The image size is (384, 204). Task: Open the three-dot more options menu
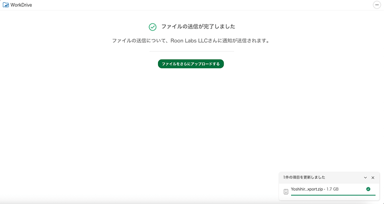(377, 5)
